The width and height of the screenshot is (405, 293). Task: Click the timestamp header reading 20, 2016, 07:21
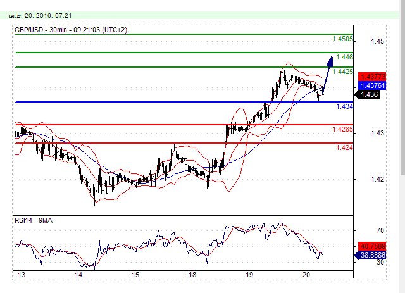pyautogui.click(x=40, y=16)
